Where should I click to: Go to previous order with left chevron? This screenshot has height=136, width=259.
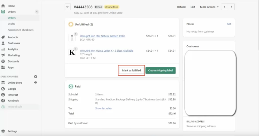(x=225, y=7)
